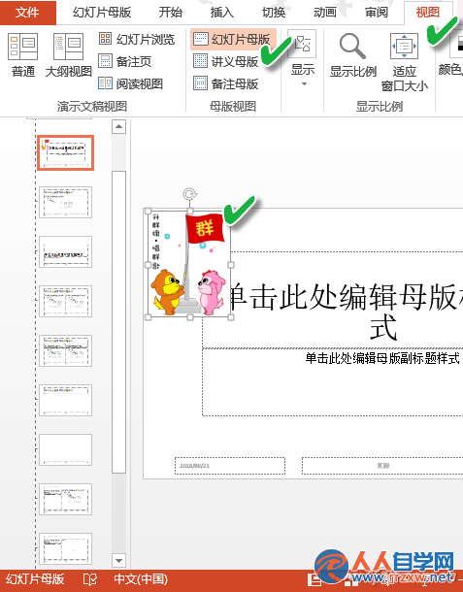Open the 文件 tab

[x=27, y=12]
